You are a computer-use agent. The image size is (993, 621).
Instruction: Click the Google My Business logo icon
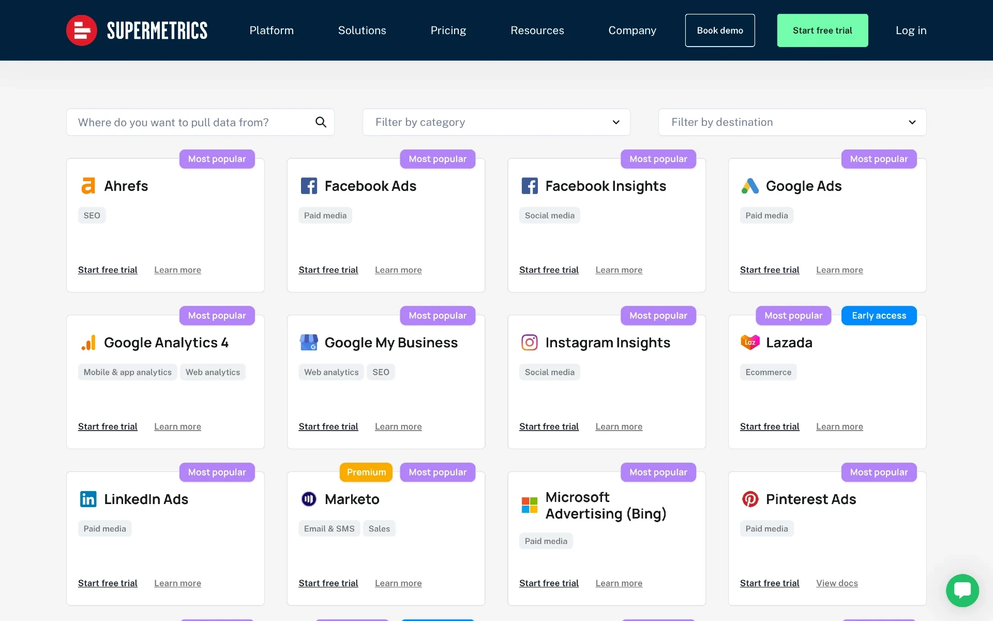[x=309, y=343]
